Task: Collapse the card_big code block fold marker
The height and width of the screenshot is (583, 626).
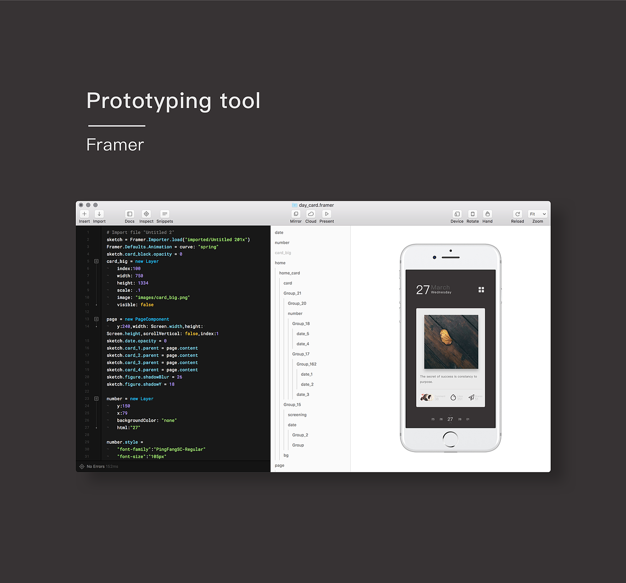Action: (x=96, y=261)
